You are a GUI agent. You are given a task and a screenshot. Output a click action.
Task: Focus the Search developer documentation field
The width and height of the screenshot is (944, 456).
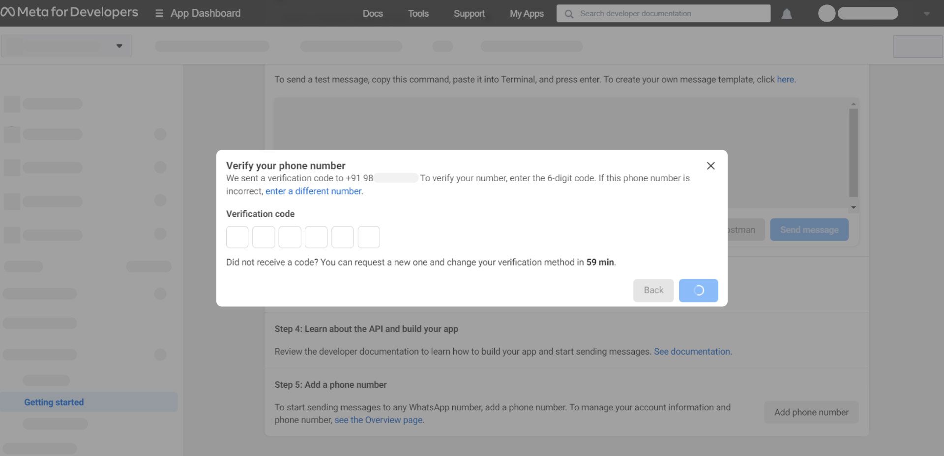[663, 14]
